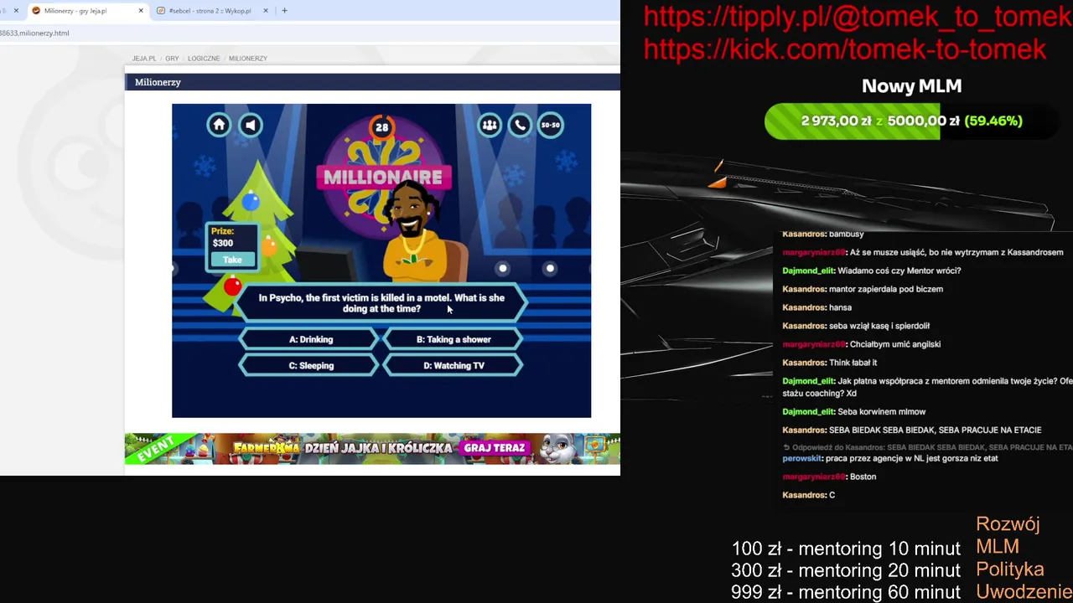Screen dimensions: 1073x603
Task: Use the 50-50 lifeline
Action: coord(551,125)
